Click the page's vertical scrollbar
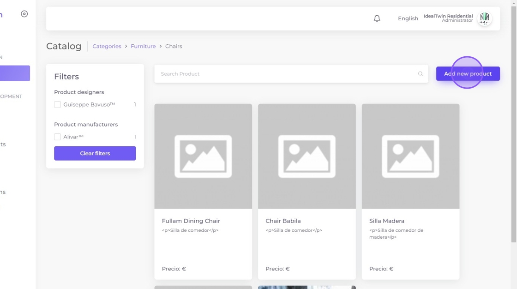Screen dimensions: 517x289 pyautogui.click(x=514, y=125)
